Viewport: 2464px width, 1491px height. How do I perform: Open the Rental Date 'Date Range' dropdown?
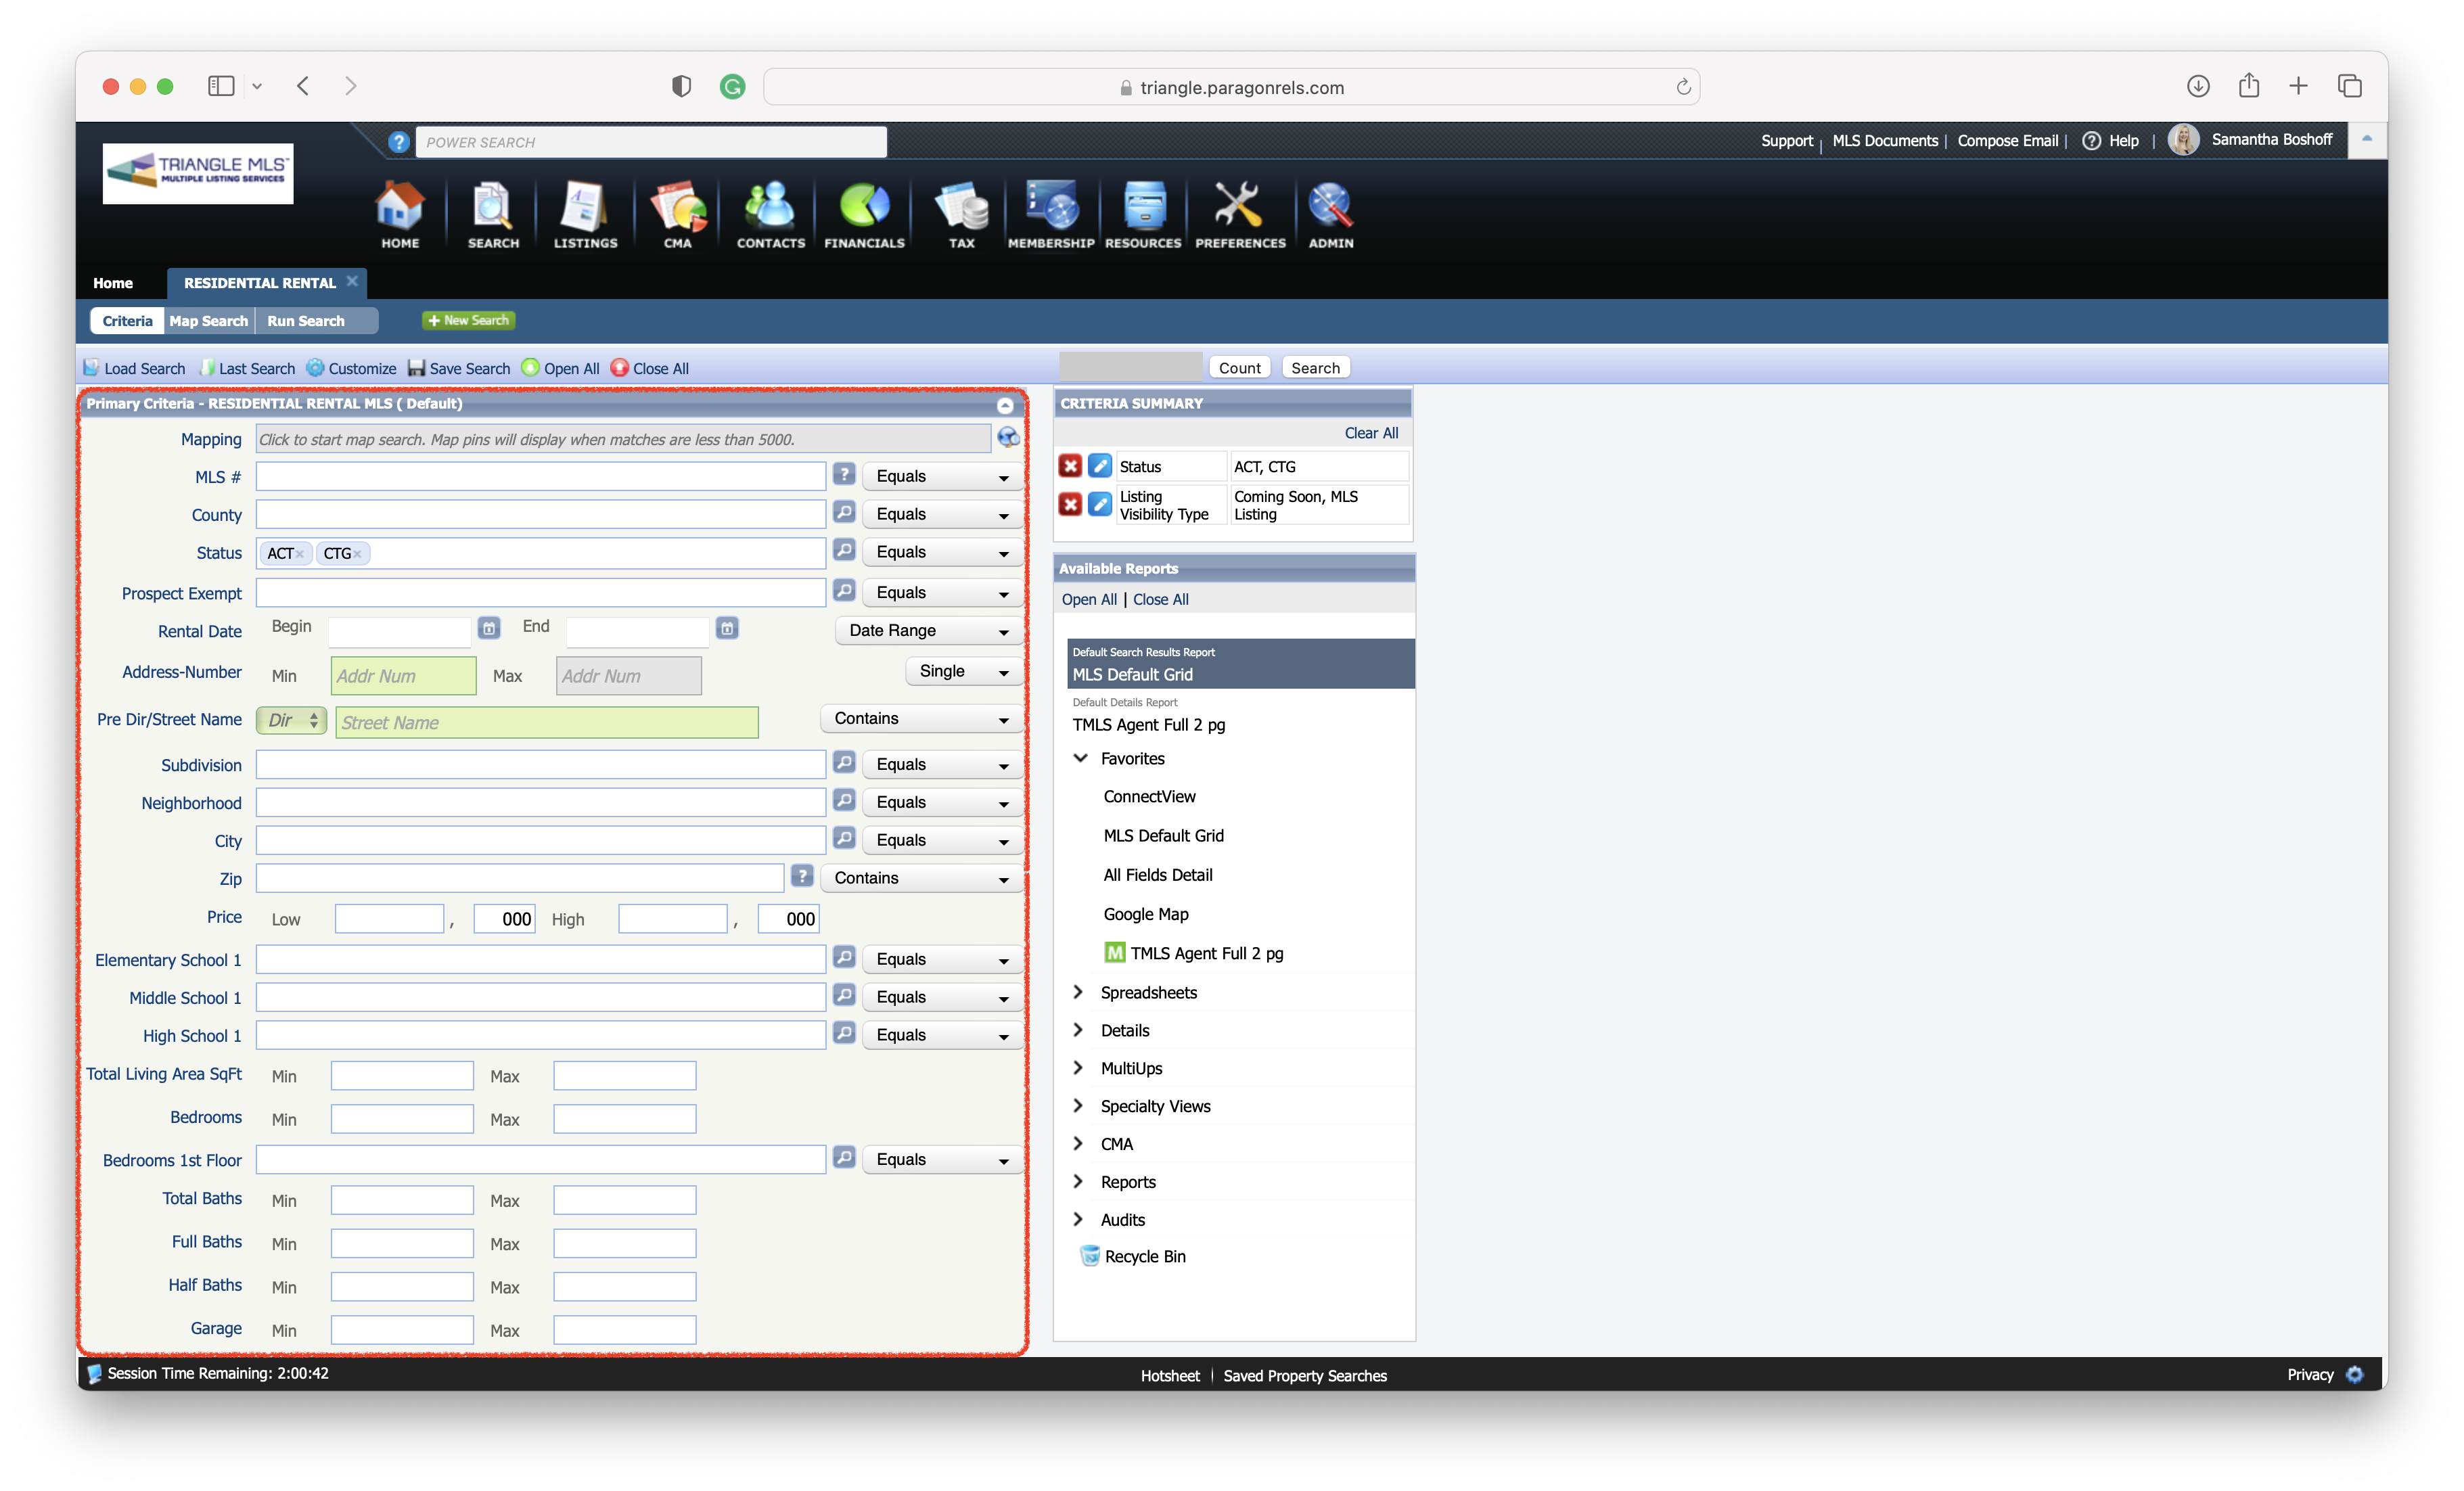pyautogui.click(x=928, y=631)
